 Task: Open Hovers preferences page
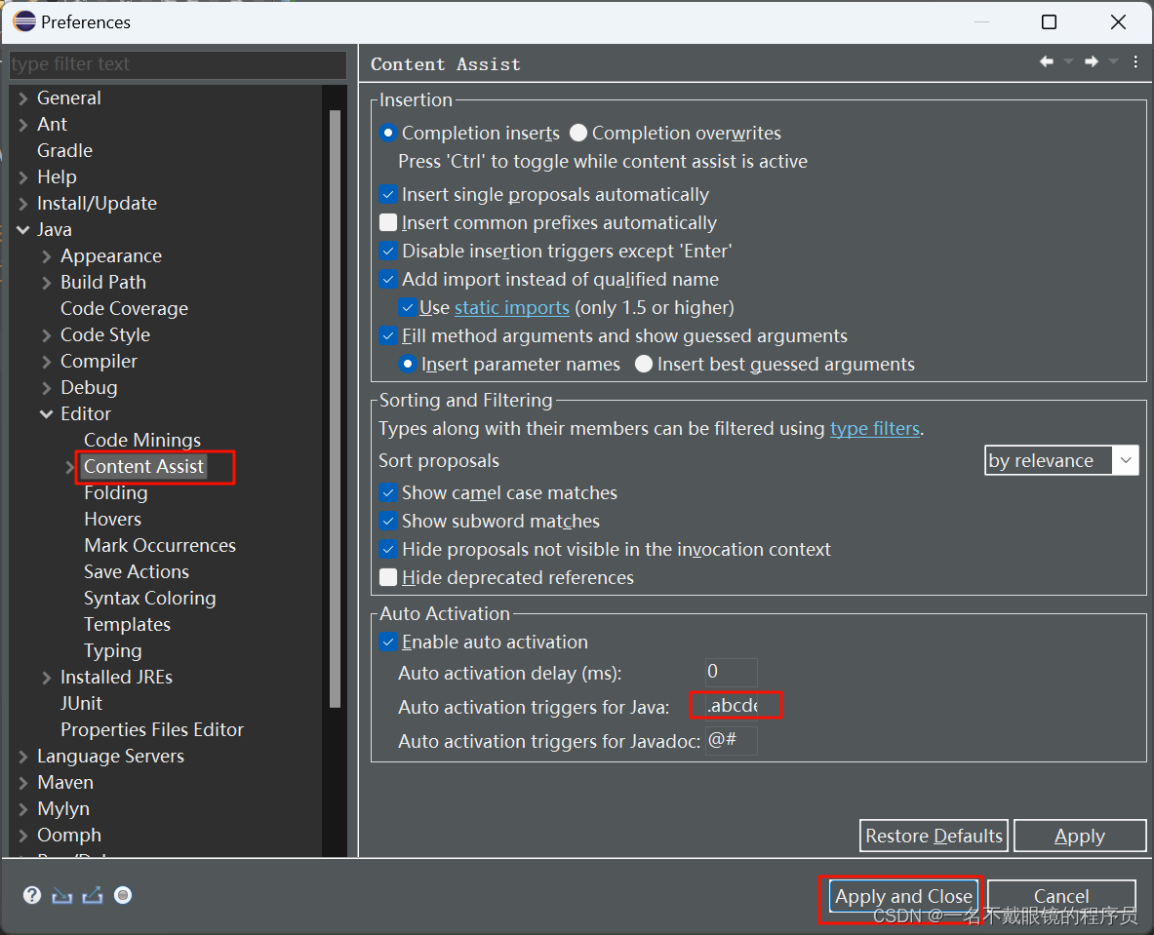pyautogui.click(x=112, y=520)
